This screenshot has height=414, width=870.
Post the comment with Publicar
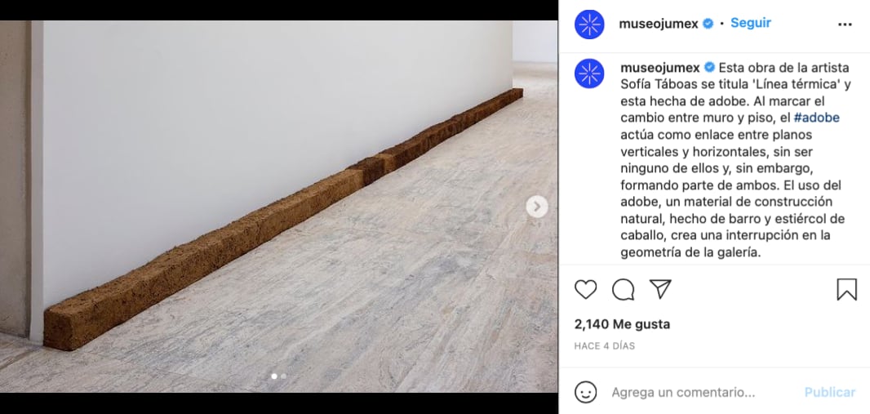coord(830,392)
